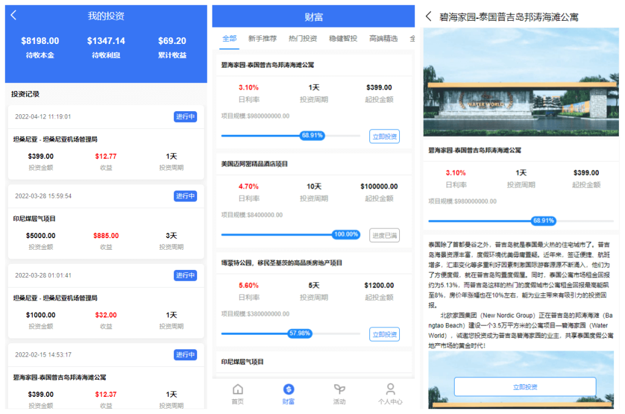Click 进度已满 button on 美国迈阿密 project
The height and width of the screenshot is (414, 625).
pos(385,235)
